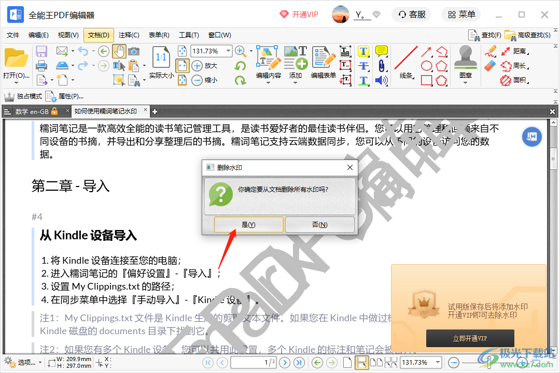
Task: Select the text highlight tool
Action: (x=363, y=51)
